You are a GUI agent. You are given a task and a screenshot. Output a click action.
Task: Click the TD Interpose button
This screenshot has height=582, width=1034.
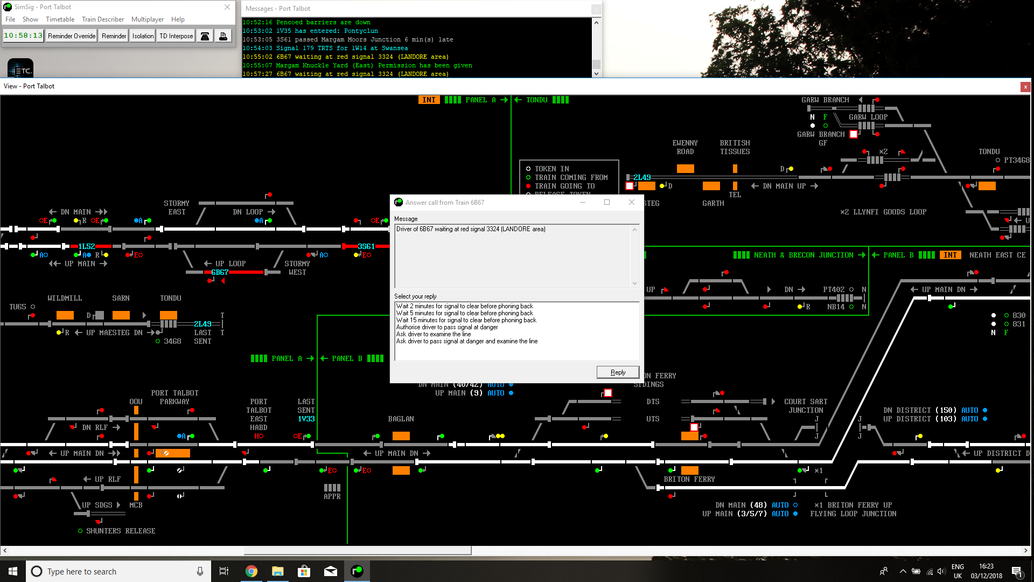pos(176,36)
